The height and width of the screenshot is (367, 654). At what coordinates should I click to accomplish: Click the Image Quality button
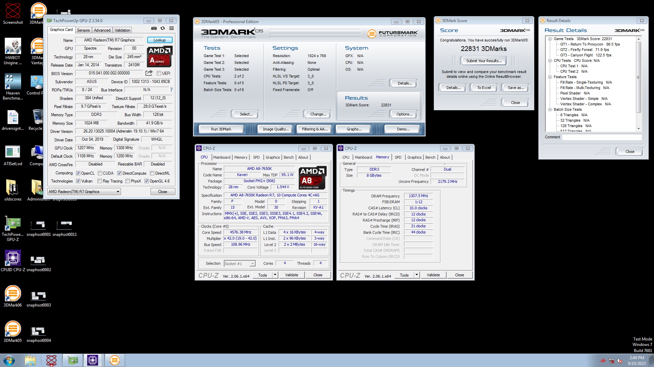(276, 129)
